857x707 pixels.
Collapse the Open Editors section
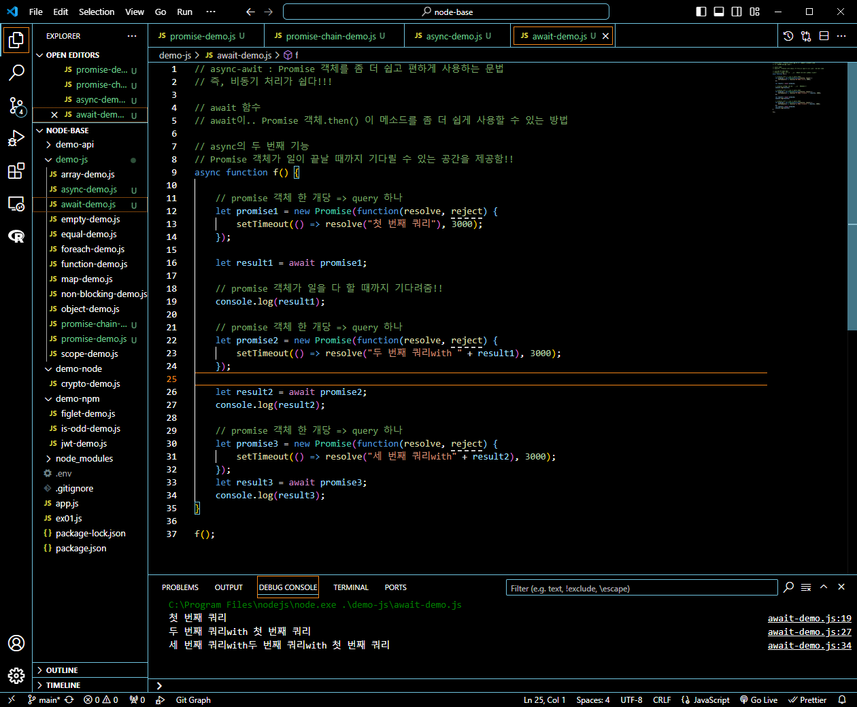[40, 55]
